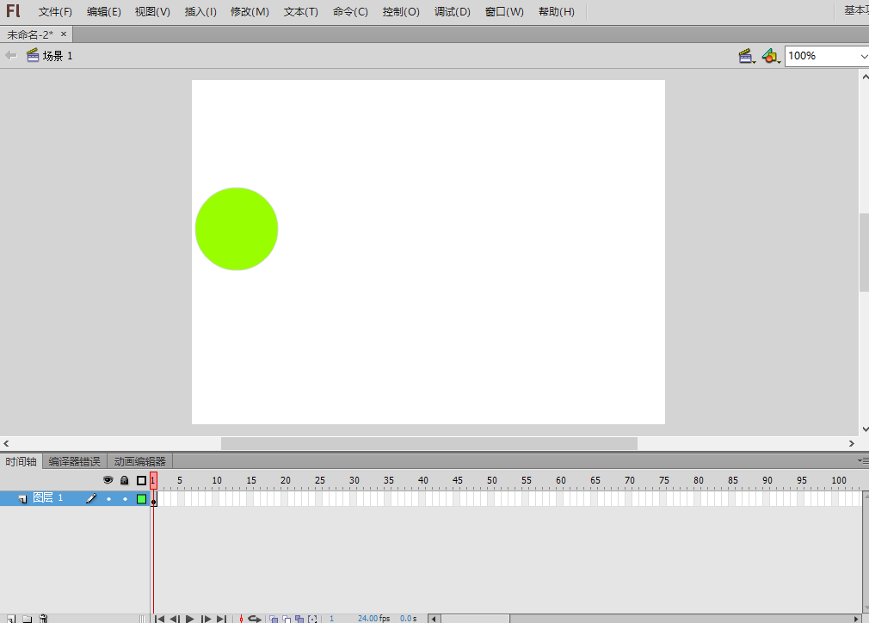The width and height of the screenshot is (869, 623).
Task: Open the 命令(C) menu
Action: click(x=350, y=12)
